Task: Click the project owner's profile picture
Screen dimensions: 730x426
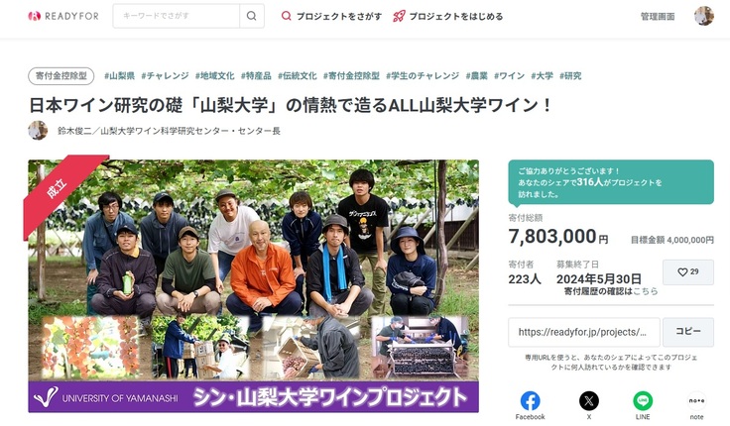Action: point(38,131)
